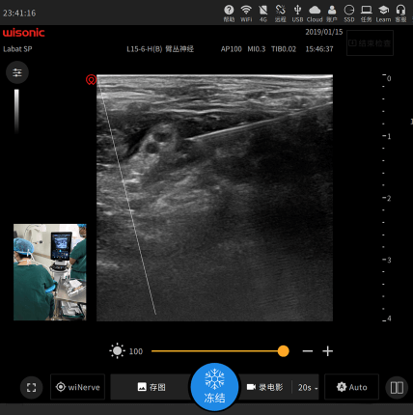Open the task list icon
The width and height of the screenshot is (413, 415).
(x=366, y=14)
